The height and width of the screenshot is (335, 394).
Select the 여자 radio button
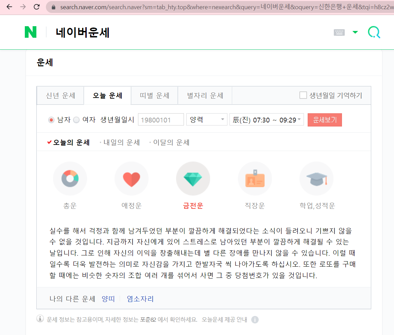click(76, 120)
